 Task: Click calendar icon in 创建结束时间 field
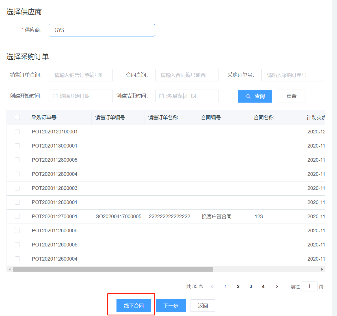coord(161,96)
